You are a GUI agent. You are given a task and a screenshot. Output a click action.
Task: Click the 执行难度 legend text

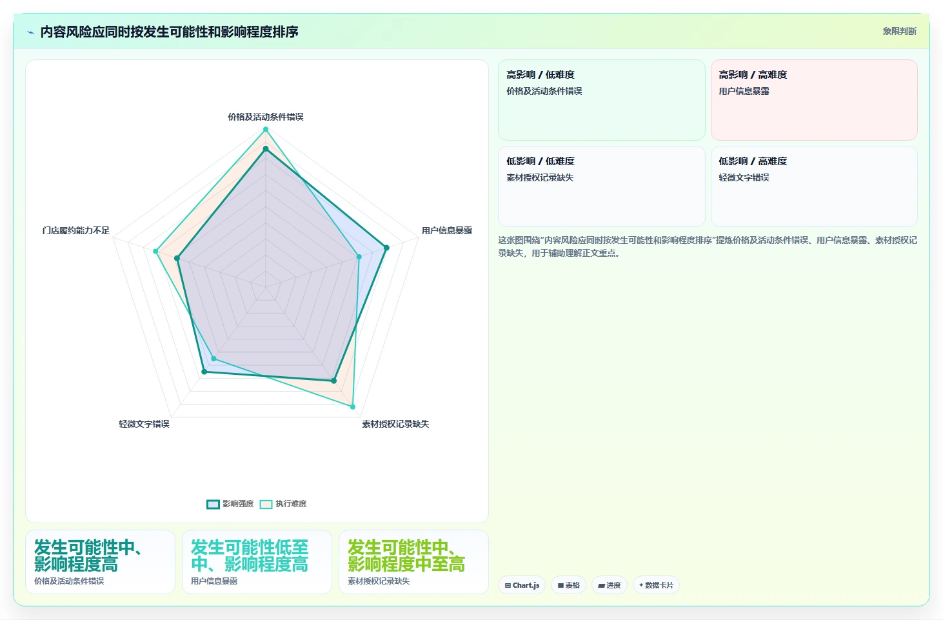(291, 504)
